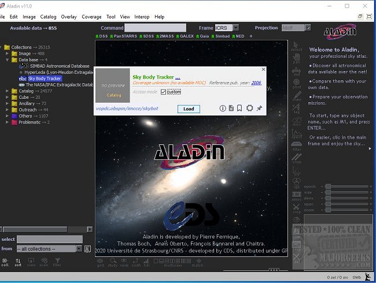This screenshot has height=283, width=376.
Task: Activate the pan hand tool
Action: (296, 59)
